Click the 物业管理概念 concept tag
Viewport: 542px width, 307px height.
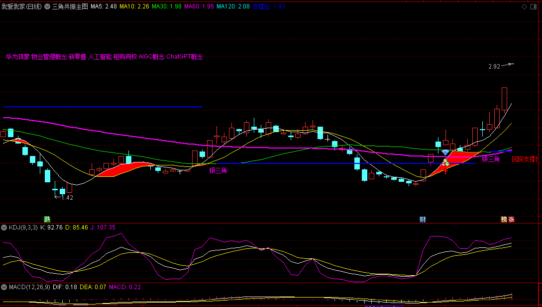pyautogui.click(x=49, y=57)
